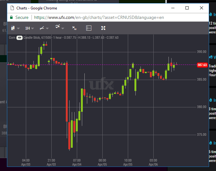Select the candlestick chart type icon
This screenshot has width=216, height=171.
point(13,28)
